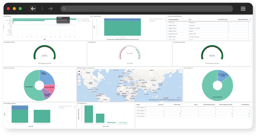Screen dimensions: 256x137
Task: Click the browser back arrow
Action: [x=33, y=9]
